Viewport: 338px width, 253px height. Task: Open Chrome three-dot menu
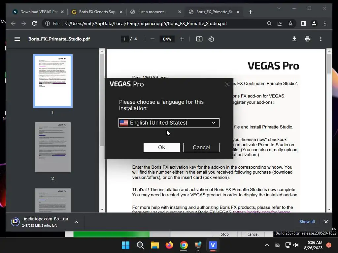click(325, 23)
